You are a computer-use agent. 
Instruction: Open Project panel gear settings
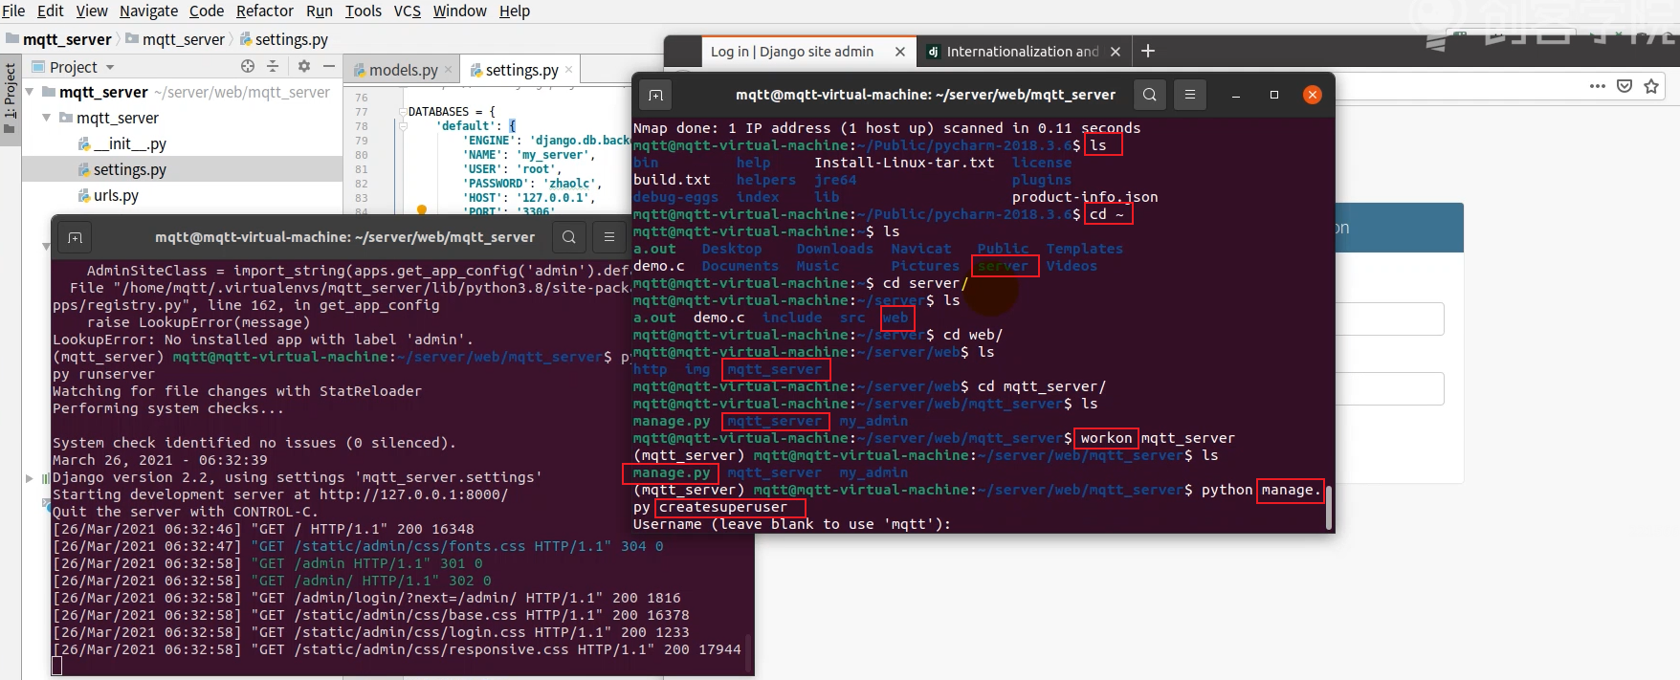(x=304, y=66)
